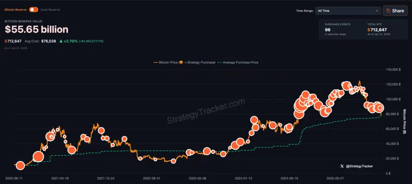The height and width of the screenshot is (184, 412).
Task: Click the Bitcoin symbol in Total BTC card
Action: [369, 30]
